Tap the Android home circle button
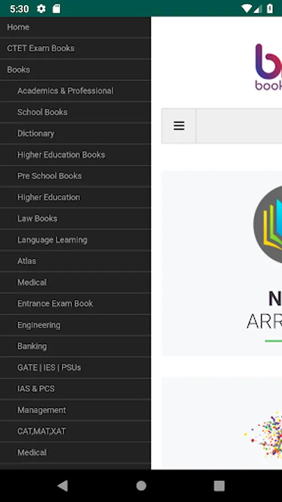Image resolution: width=282 pixels, height=502 pixels. coord(141,486)
